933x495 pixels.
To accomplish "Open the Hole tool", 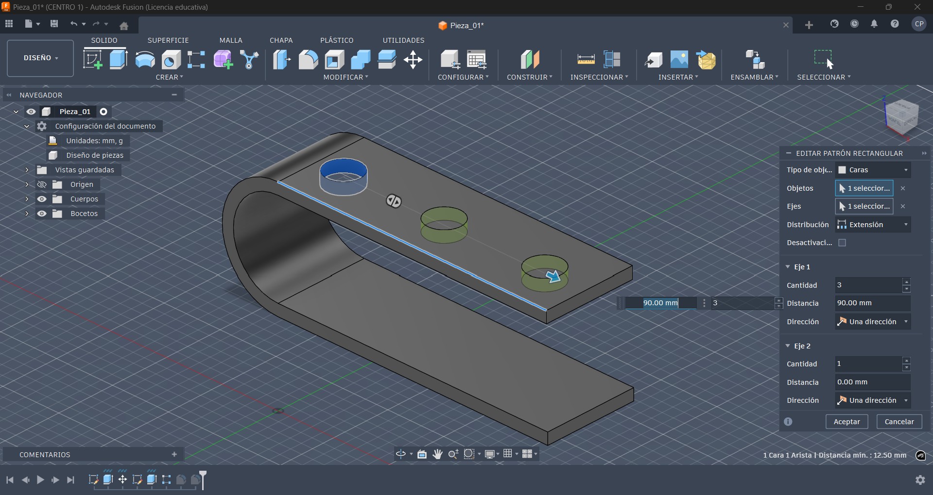I will pyautogui.click(x=170, y=59).
